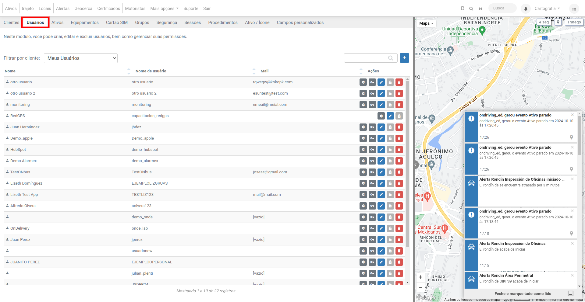Open Mapa type dropdown
The width and height of the screenshot is (585, 302).
pyautogui.click(x=426, y=23)
